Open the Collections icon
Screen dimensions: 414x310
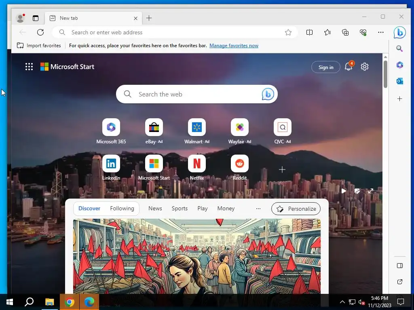point(345,32)
